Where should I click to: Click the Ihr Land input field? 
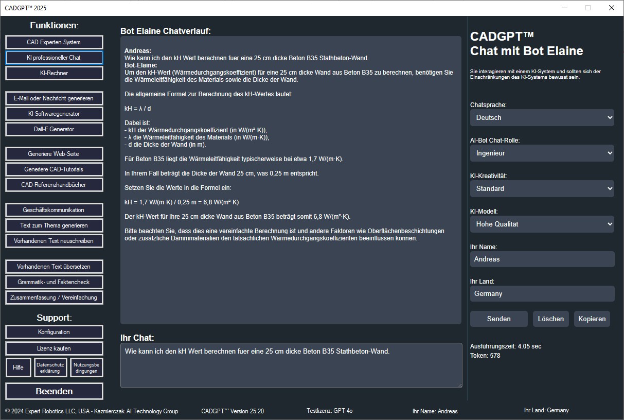pyautogui.click(x=542, y=293)
